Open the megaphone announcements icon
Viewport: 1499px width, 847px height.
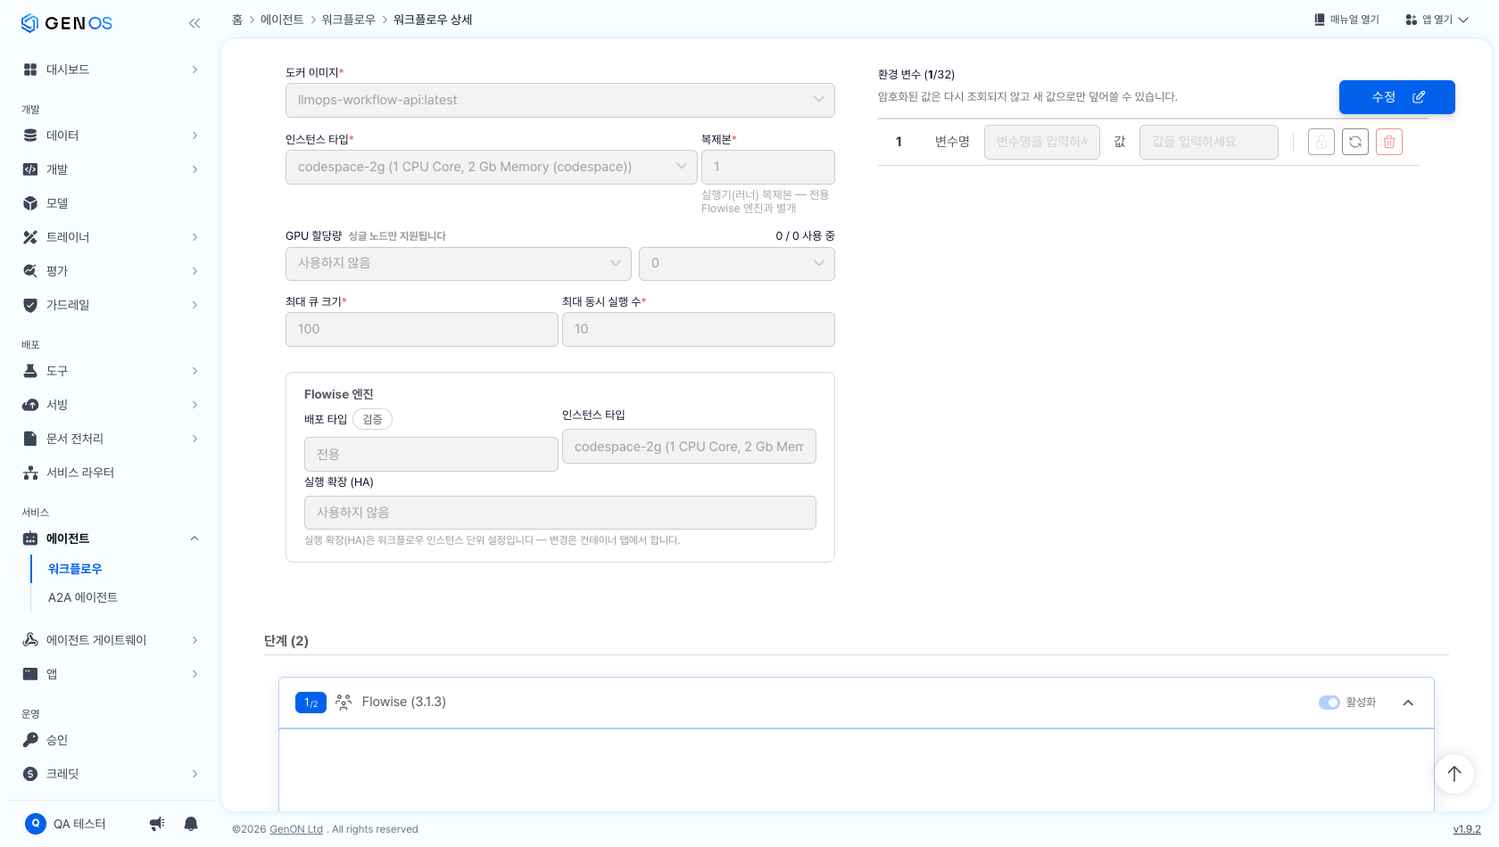click(157, 824)
